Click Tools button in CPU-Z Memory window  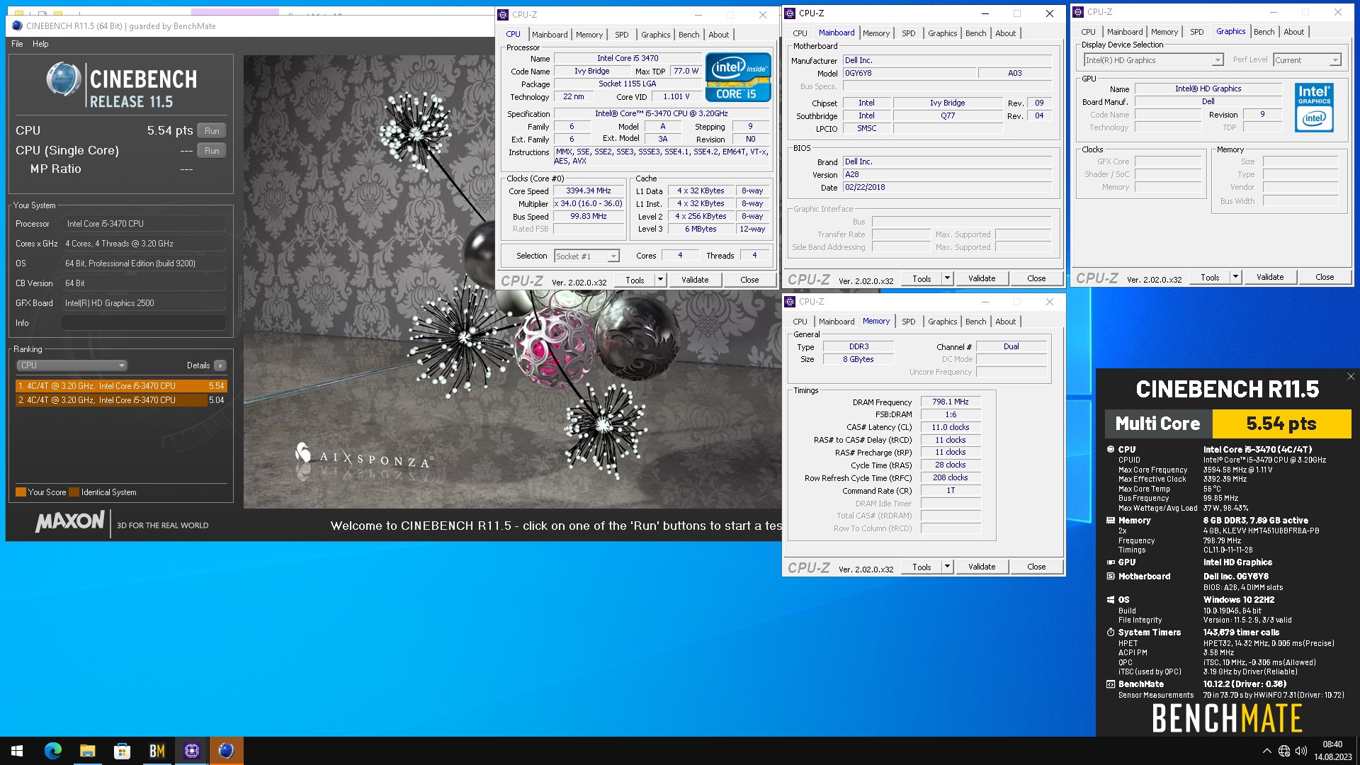922,567
